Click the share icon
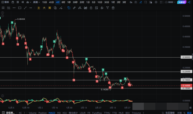Viewport: 193px width, 114px height. point(189,2)
